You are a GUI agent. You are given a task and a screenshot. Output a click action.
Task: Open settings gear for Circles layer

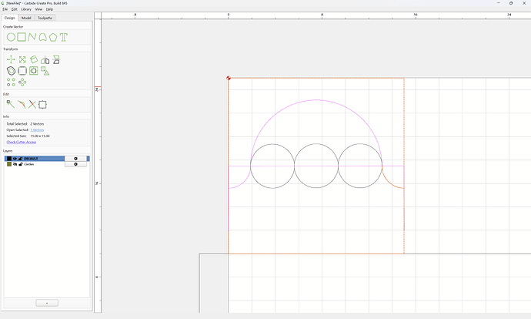pyautogui.click(x=75, y=164)
